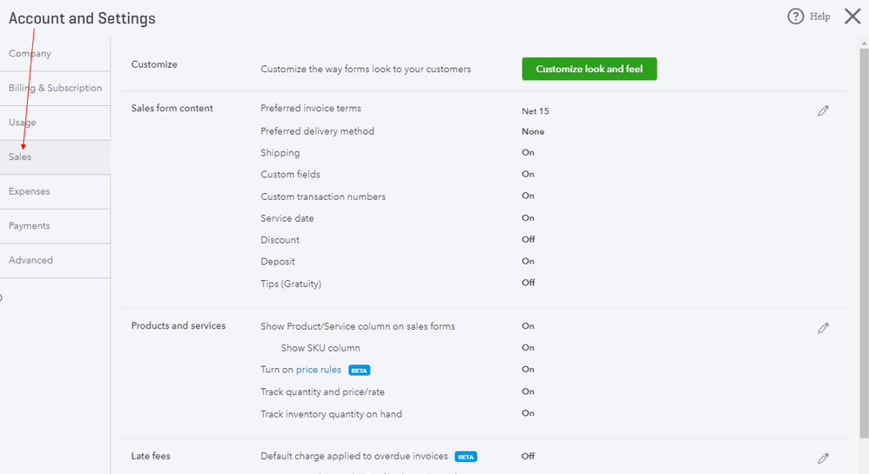Screen dimensions: 869x474
Task: Select the Sales tab
Action: tap(56, 157)
